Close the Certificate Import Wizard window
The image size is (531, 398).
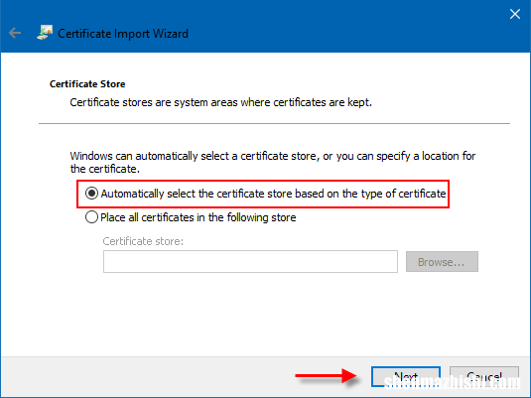[x=515, y=14]
